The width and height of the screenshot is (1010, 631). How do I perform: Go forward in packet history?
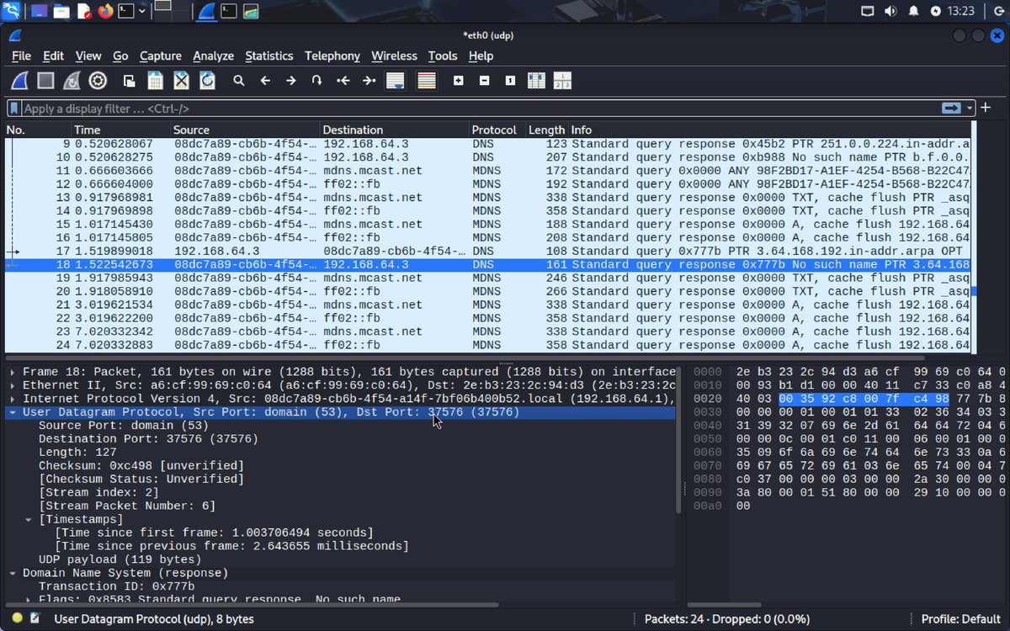coord(291,81)
